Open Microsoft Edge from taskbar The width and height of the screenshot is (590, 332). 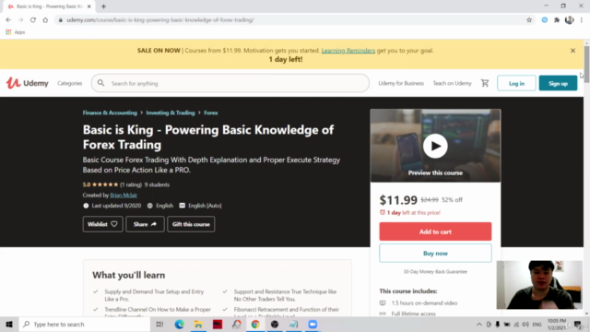click(x=179, y=324)
